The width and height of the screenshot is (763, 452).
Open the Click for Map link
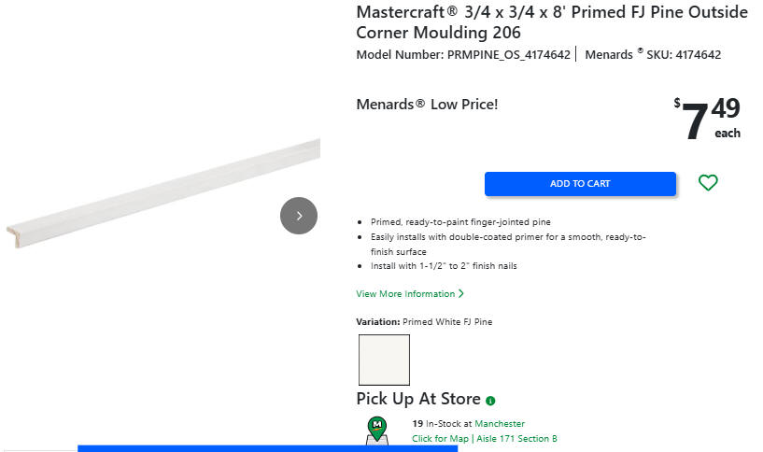point(440,439)
